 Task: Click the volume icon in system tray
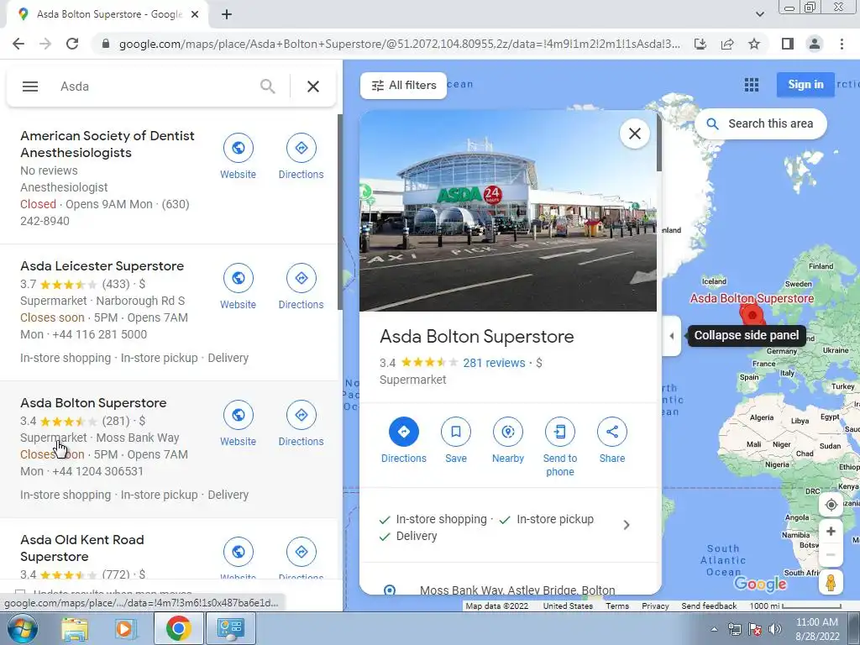pyautogui.click(x=774, y=629)
